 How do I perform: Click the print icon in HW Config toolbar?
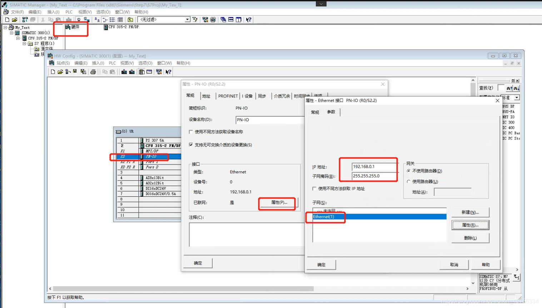tap(93, 72)
